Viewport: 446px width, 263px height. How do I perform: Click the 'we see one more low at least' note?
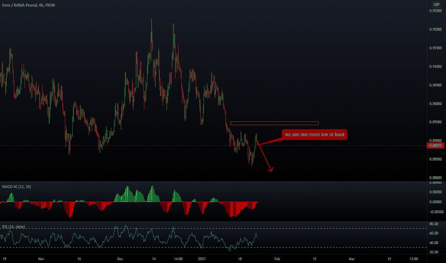314,134
